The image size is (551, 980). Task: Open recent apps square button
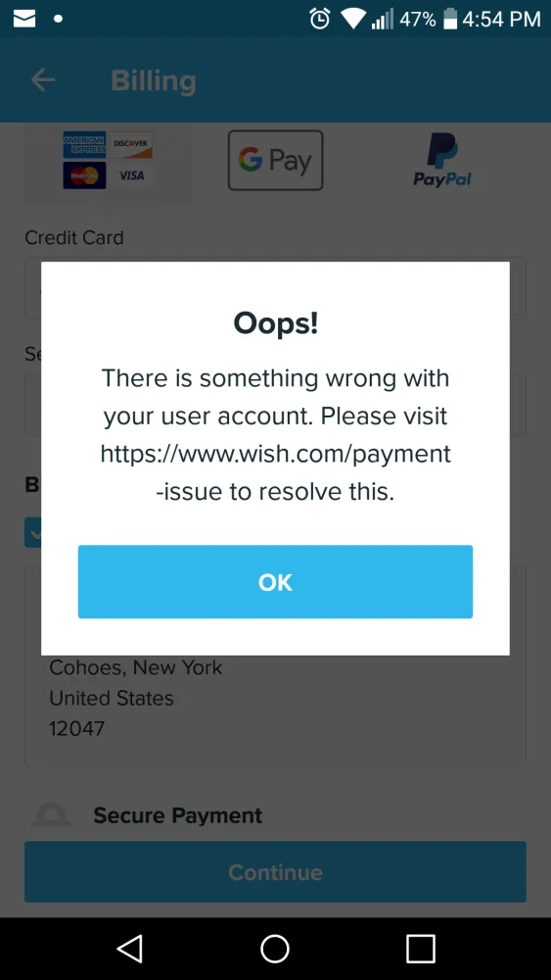pyautogui.click(x=420, y=949)
